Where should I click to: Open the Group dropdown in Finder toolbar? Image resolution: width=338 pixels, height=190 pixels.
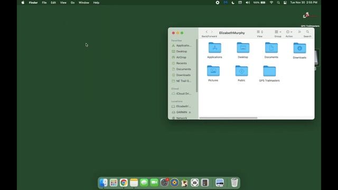tap(278, 32)
